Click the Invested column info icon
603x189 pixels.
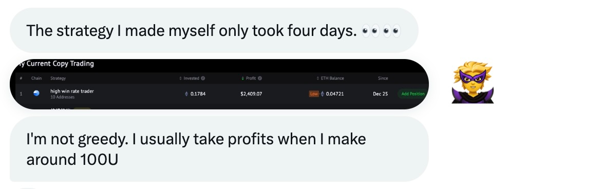click(203, 79)
